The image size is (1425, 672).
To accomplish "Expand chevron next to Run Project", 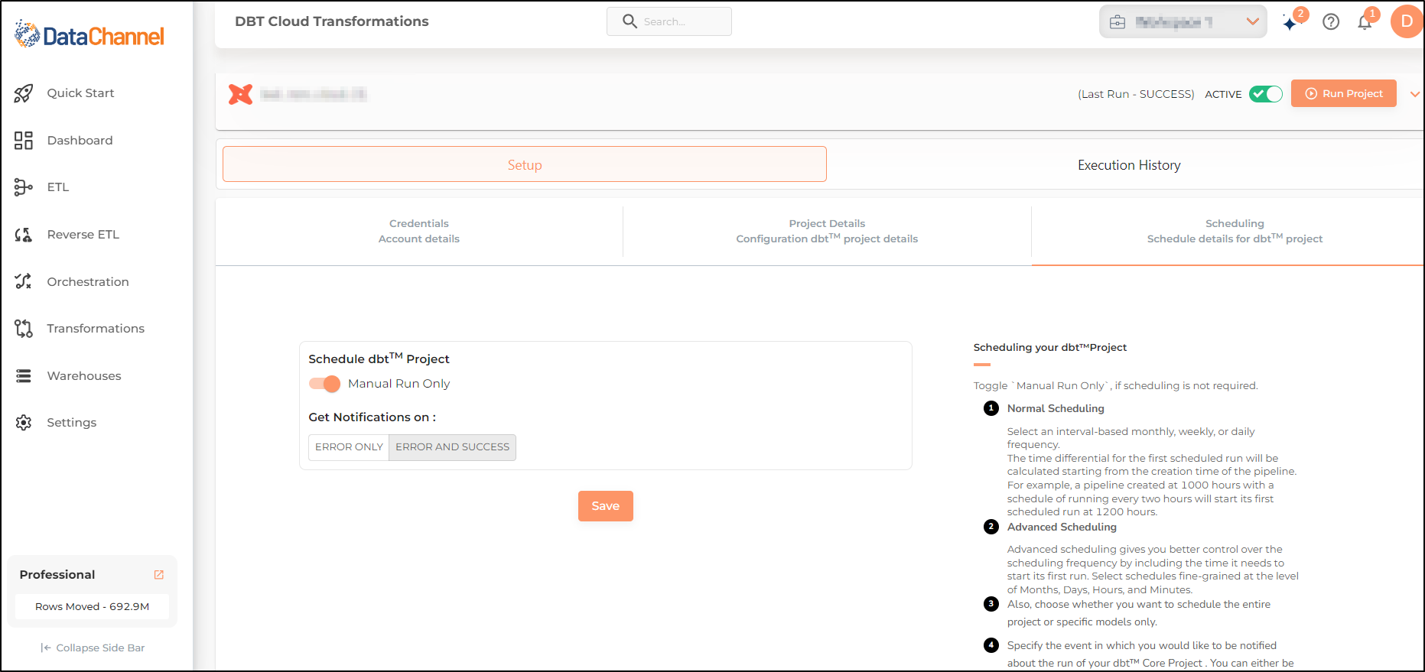I will tap(1414, 94).
